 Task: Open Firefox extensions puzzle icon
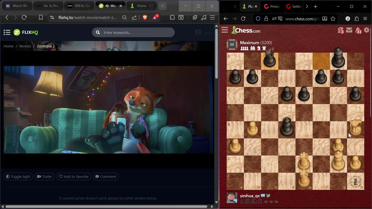(357, 19)
